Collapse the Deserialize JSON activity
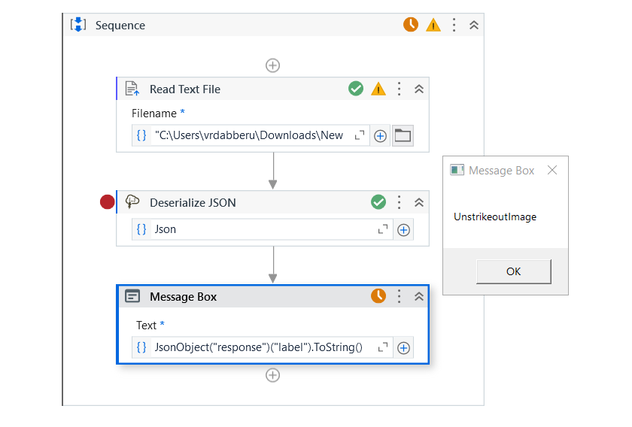Screen dimensions: 632x427 419,202
